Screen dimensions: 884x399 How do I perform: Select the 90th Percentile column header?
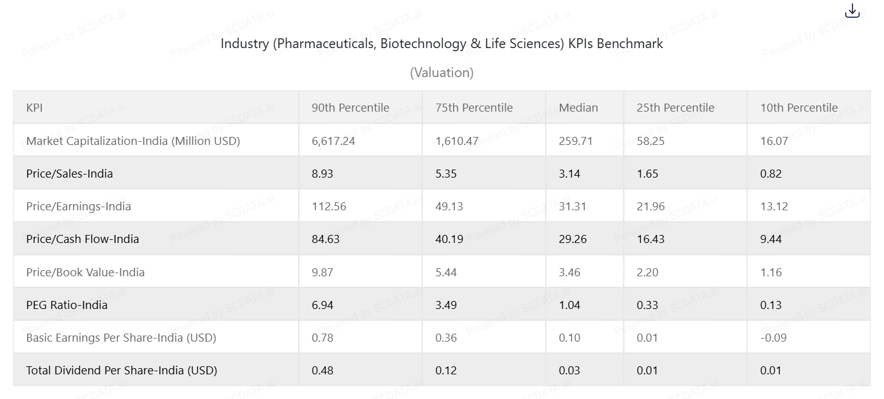pos(350,107)
